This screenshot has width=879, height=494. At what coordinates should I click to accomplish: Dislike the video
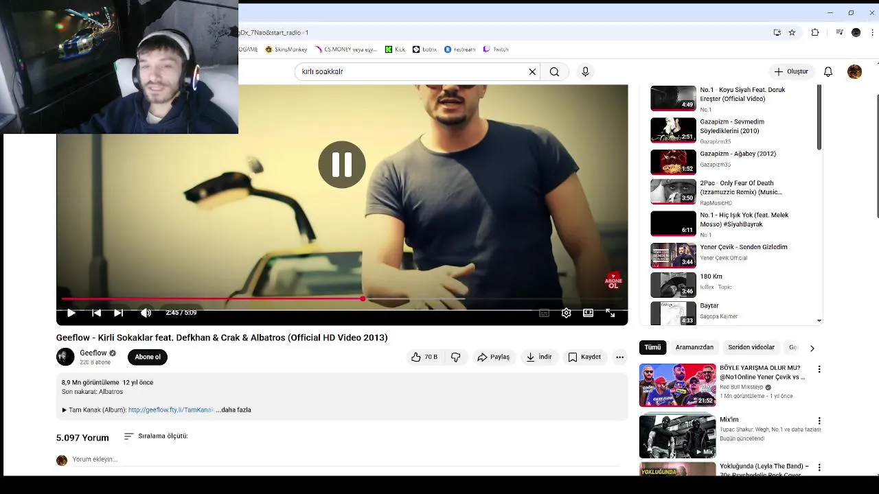point(455,357)
